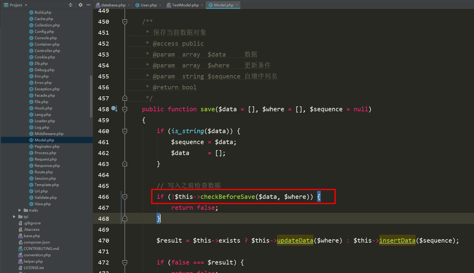Image resolution: width=474 pixels, height=273 pixels.
Task: Select Process.php in tree
Action: pyautogui.click(x=45, y=153)
